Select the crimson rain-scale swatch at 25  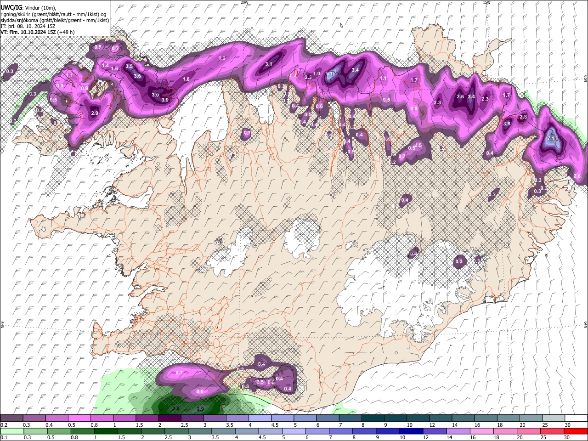[552, 431]
